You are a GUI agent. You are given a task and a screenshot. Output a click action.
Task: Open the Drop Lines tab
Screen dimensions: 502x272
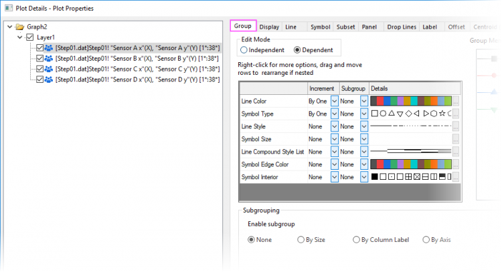click(402, 27)
